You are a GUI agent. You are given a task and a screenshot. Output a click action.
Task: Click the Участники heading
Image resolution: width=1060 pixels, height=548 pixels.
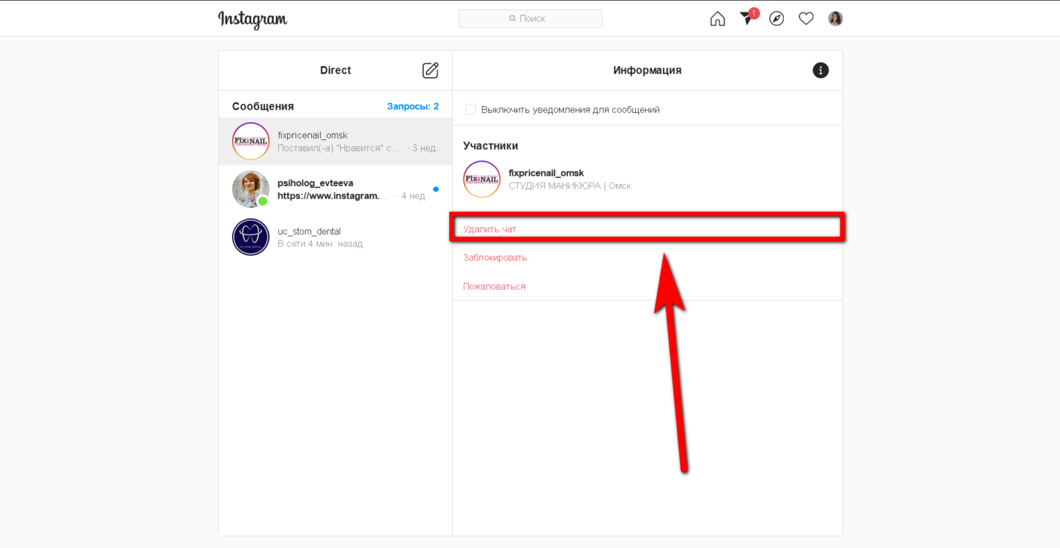[491, 146]
